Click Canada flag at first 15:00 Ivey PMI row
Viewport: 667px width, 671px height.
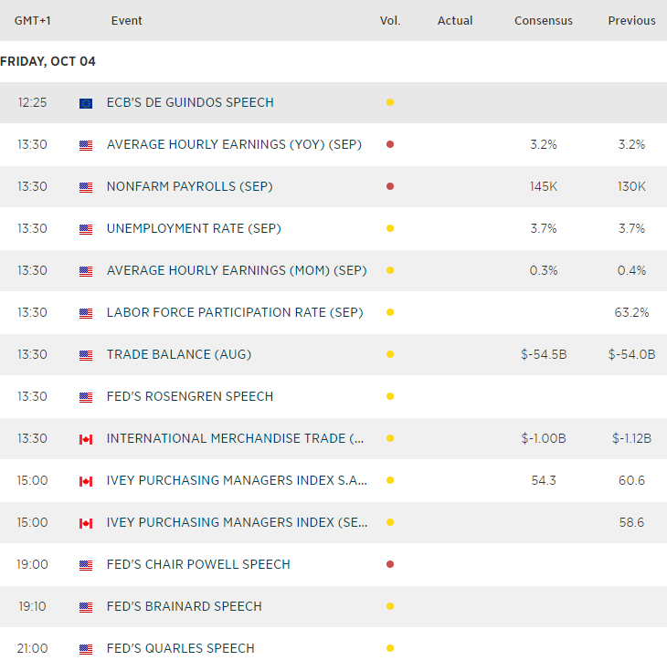86,481
